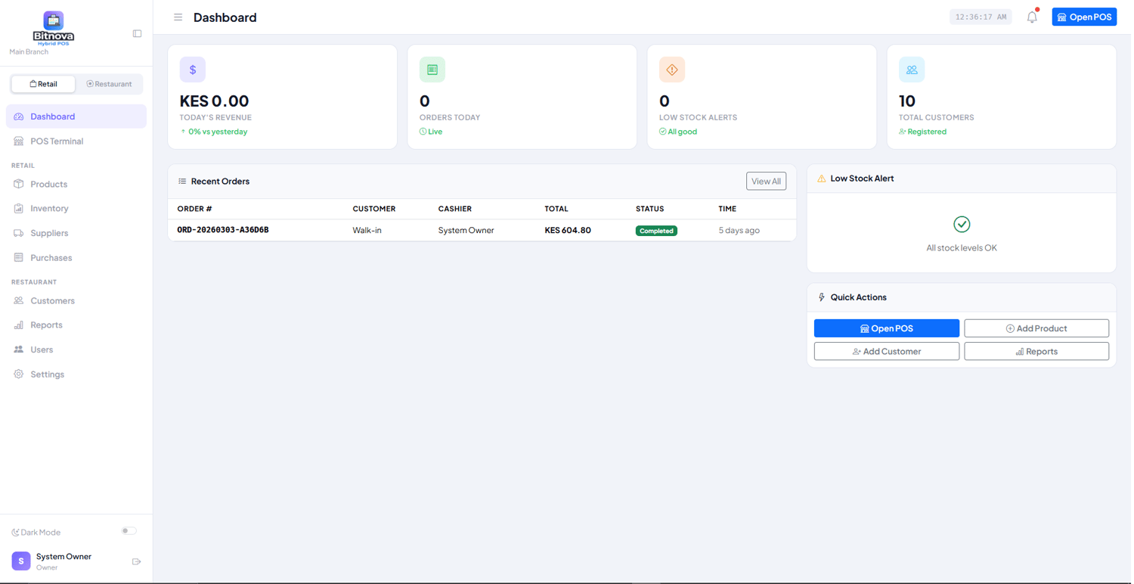Click the orders today receipt icon
Viewport: 1134px width, 584px height.
click(432, 70)
